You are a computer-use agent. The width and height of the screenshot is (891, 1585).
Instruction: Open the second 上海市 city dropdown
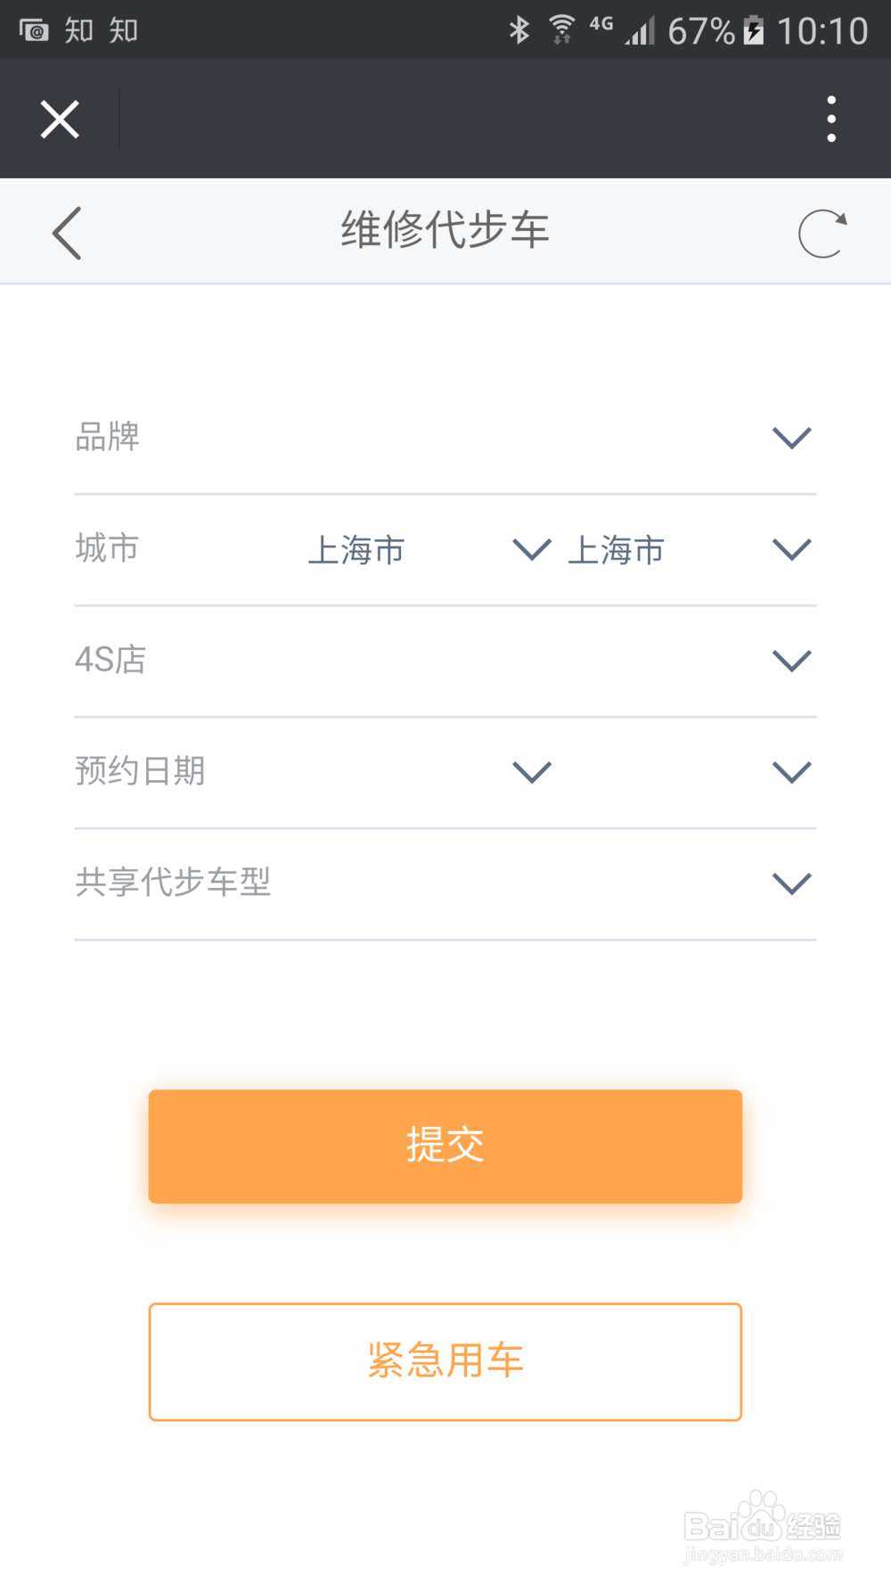pyautogui.click(x=791, y=549)
